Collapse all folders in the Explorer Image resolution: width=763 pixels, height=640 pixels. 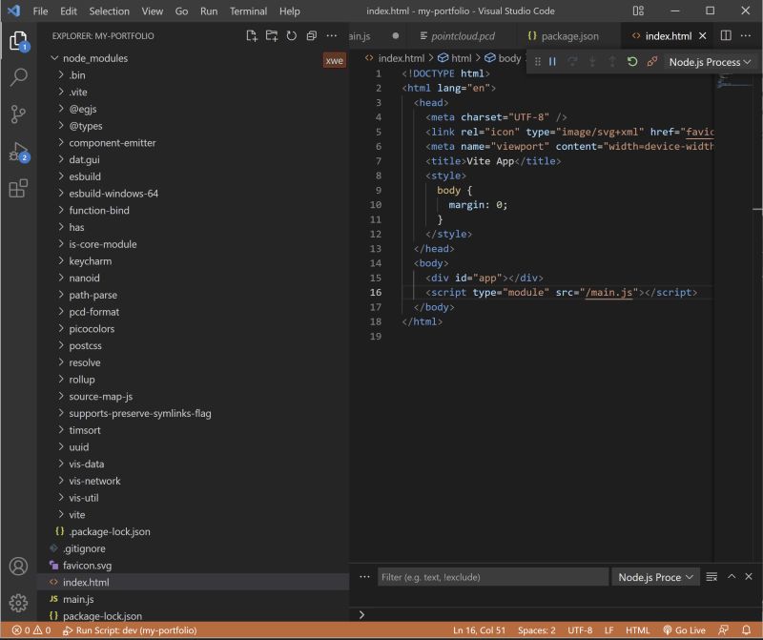pyautogui.click(x=311, y=36)
